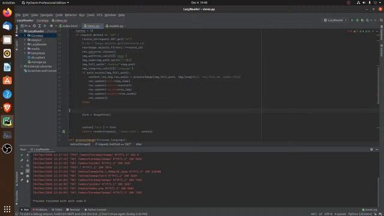Click Python 3.8 interpreter in status bar
This screenshot has width=384, height=216.
click(360, 214)
